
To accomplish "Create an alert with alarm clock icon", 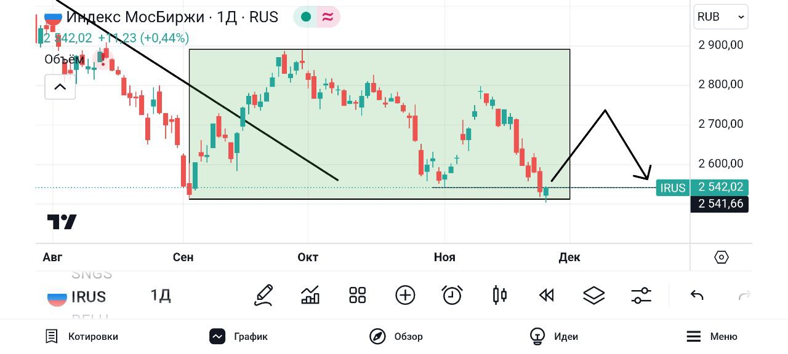I will click(x=452, y=296).
